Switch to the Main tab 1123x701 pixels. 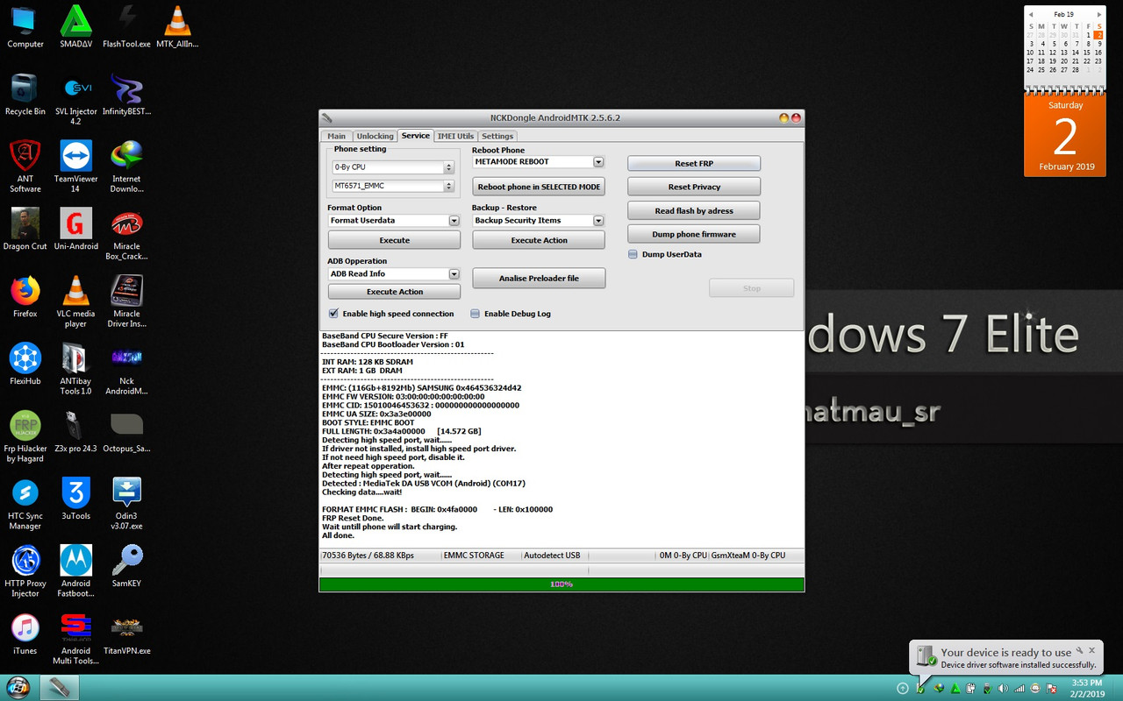tap(336, 136)
